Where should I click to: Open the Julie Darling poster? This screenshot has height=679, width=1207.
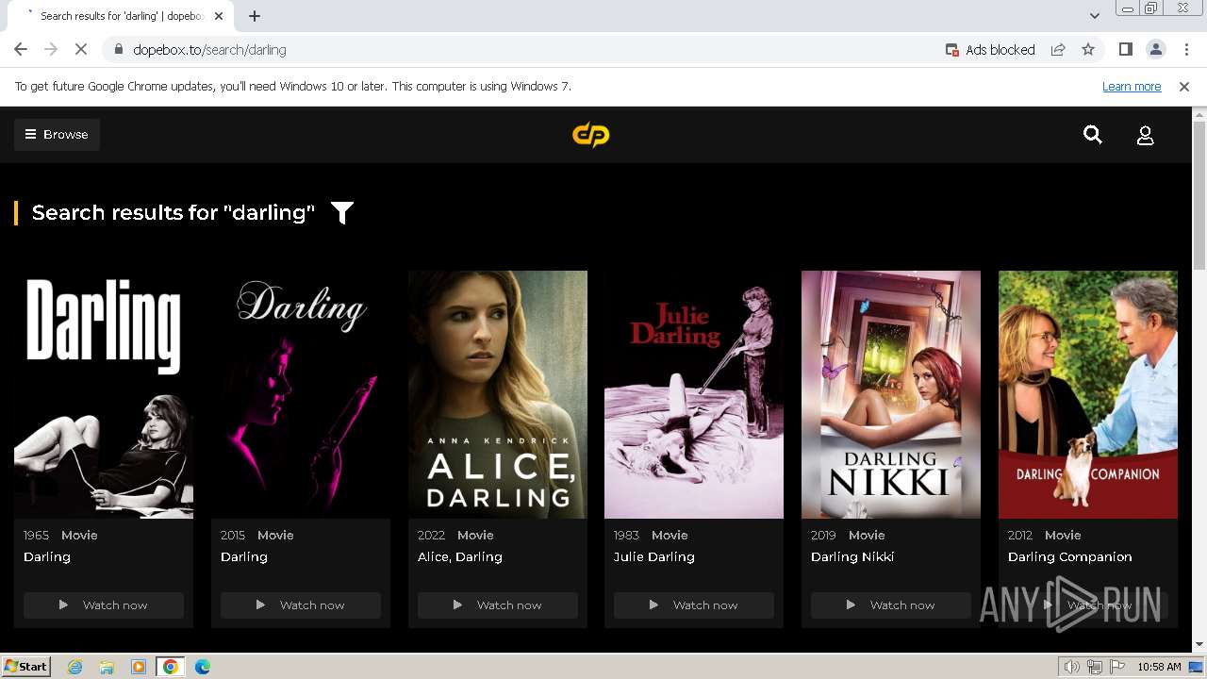coord(694,394)
